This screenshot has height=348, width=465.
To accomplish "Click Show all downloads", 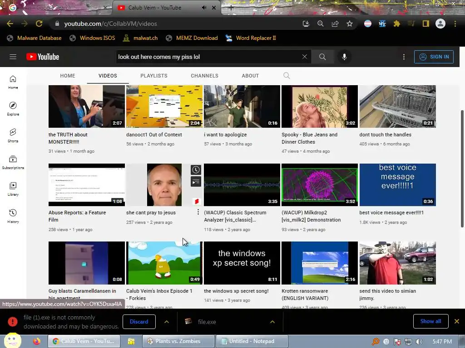I will pos(430,321).
